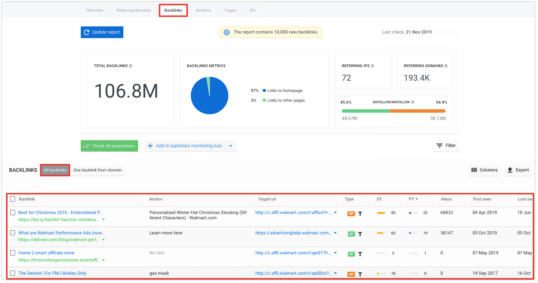Switch to the Pages tab
This screenshot has height=283, width=538.
231,10
